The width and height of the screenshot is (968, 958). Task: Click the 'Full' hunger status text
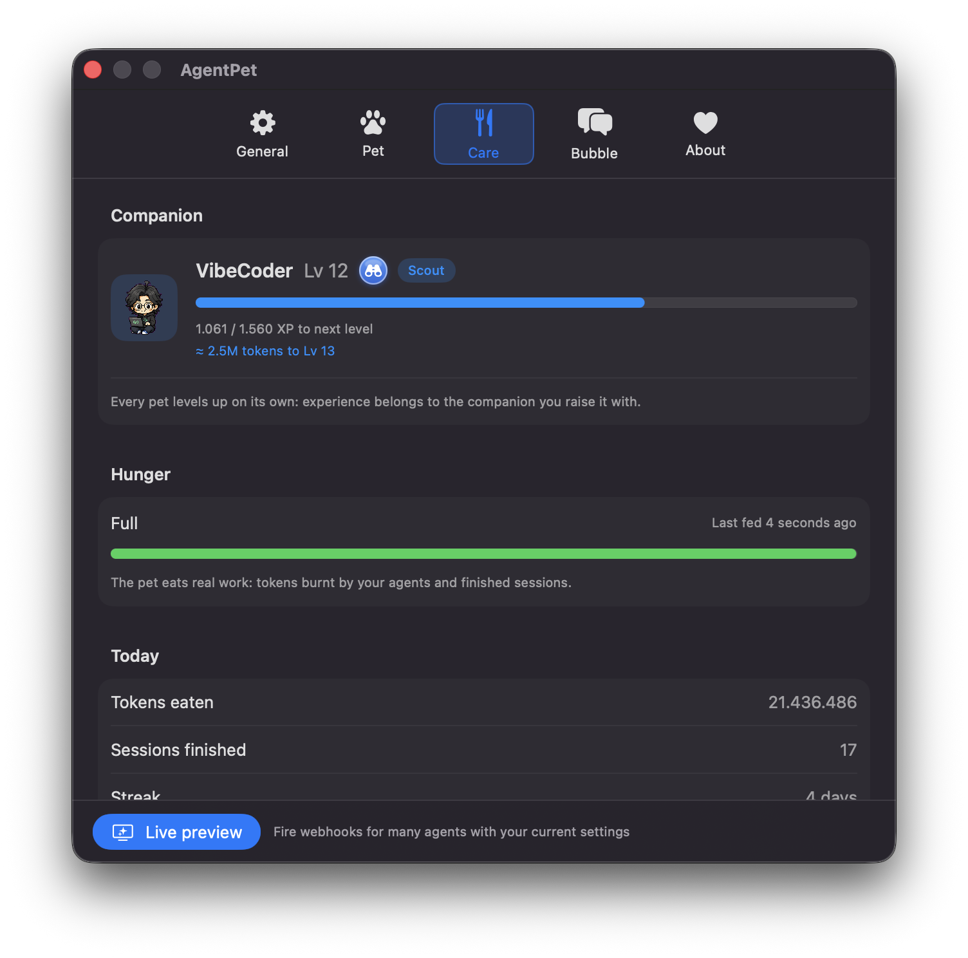124,523
